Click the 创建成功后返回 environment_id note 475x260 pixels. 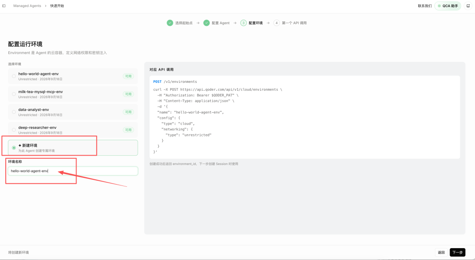[194, 164]
